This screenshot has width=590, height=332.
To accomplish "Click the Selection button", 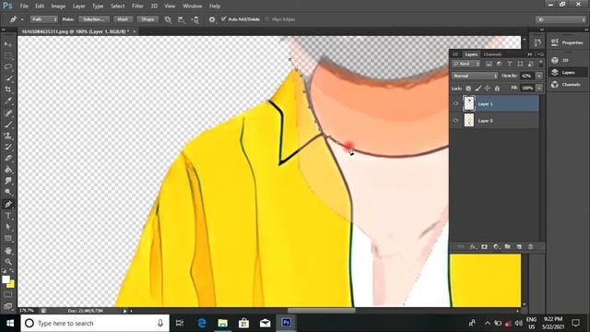I will click(94, 19).
